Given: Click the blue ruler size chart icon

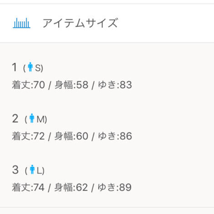Looking at the screenshot, I should pyautogui.click(x=21, y=23).
